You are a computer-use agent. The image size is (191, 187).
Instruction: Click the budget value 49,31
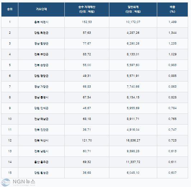click(x=87, y=76)
